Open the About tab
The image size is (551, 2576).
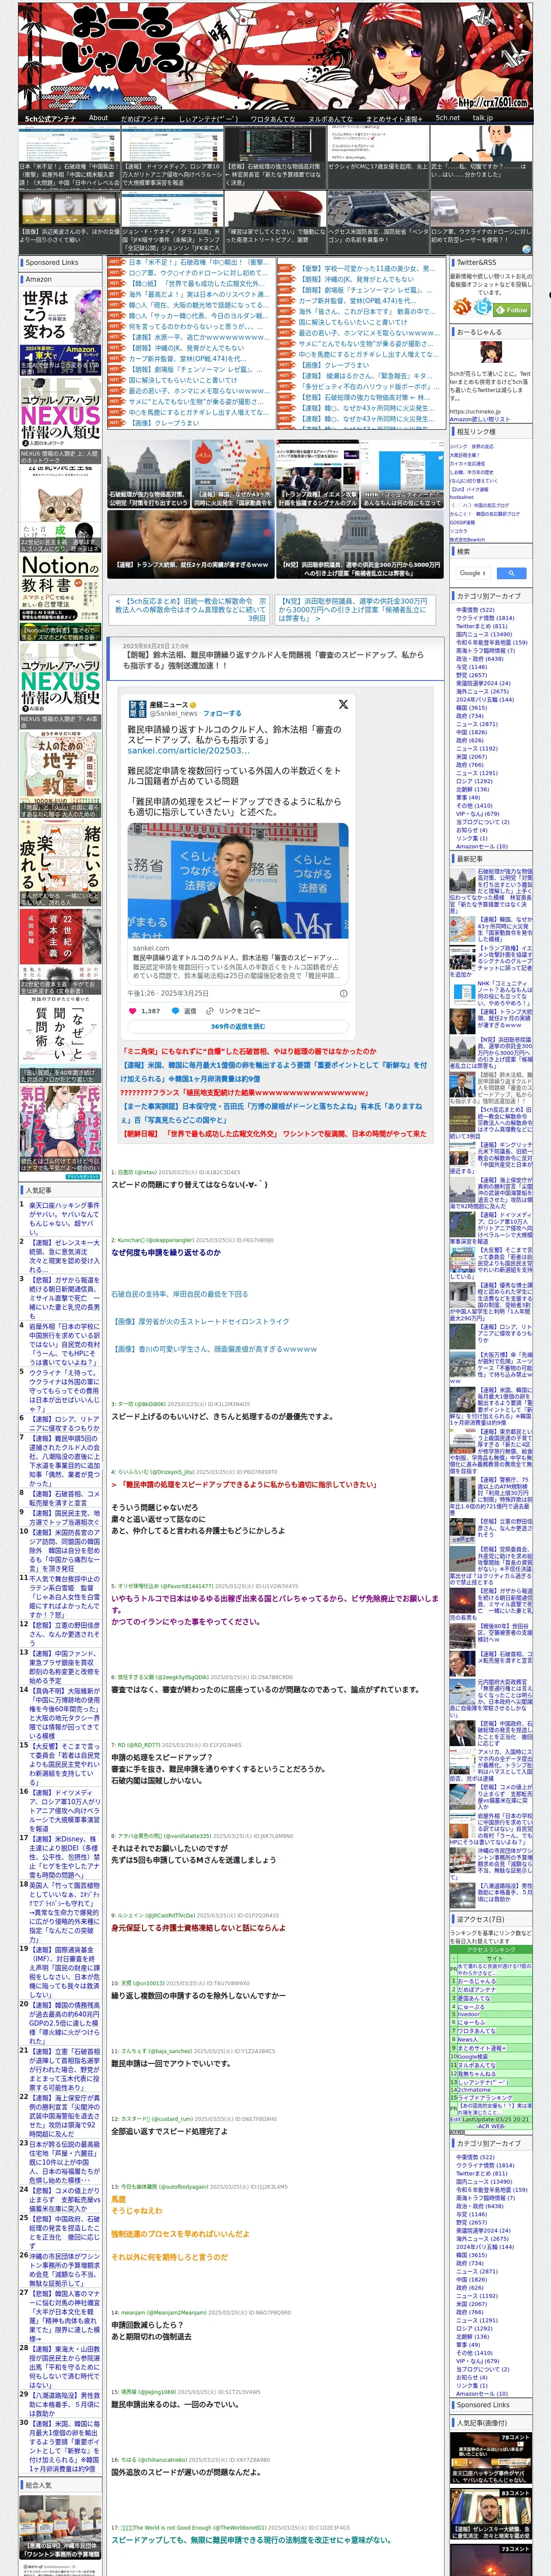[x=98, y=118]
